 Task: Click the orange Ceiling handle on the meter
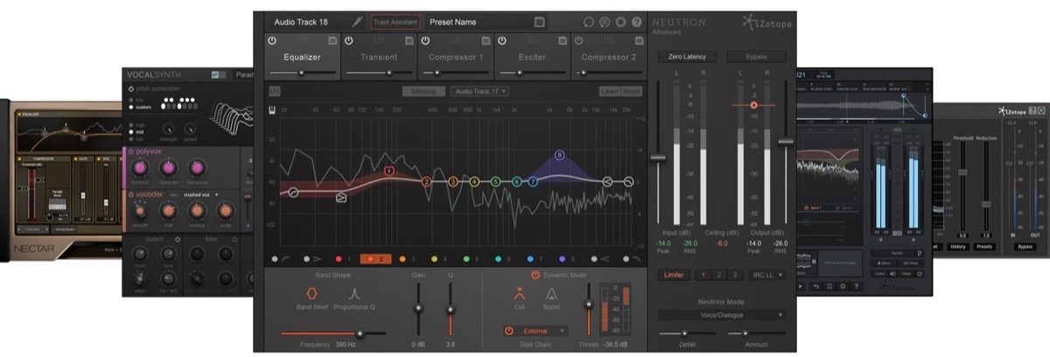click(x=753, y=105)
